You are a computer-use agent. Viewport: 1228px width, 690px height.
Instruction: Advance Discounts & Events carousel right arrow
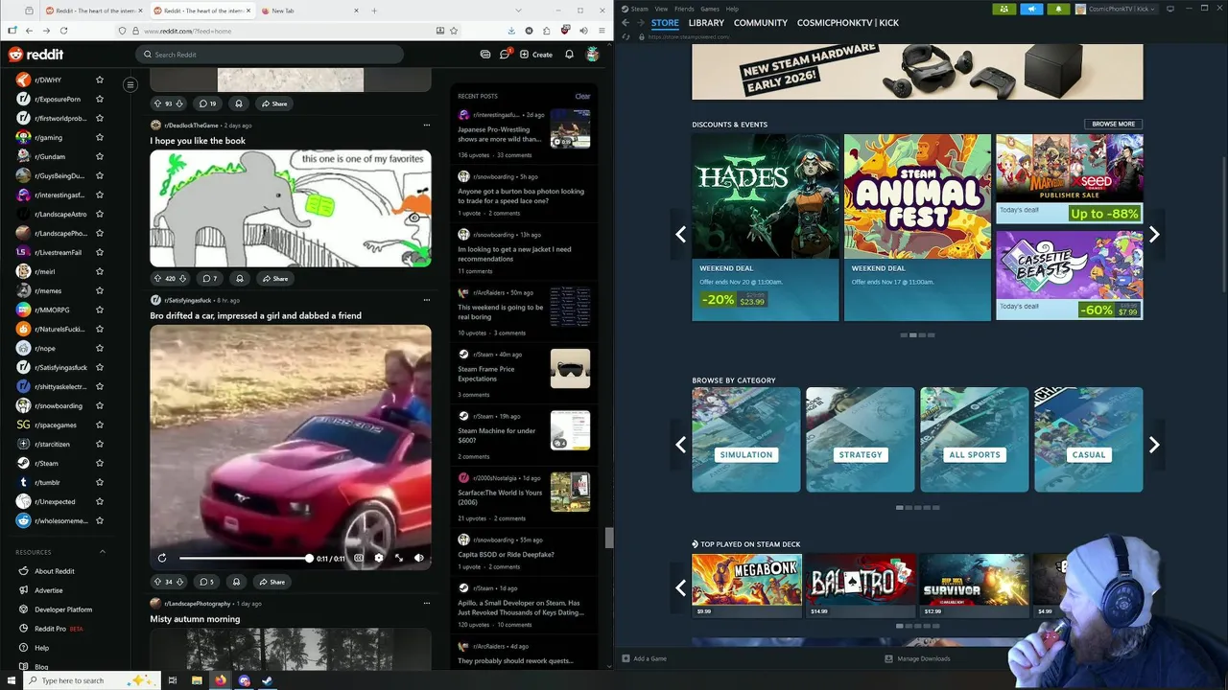[1154, 234]
